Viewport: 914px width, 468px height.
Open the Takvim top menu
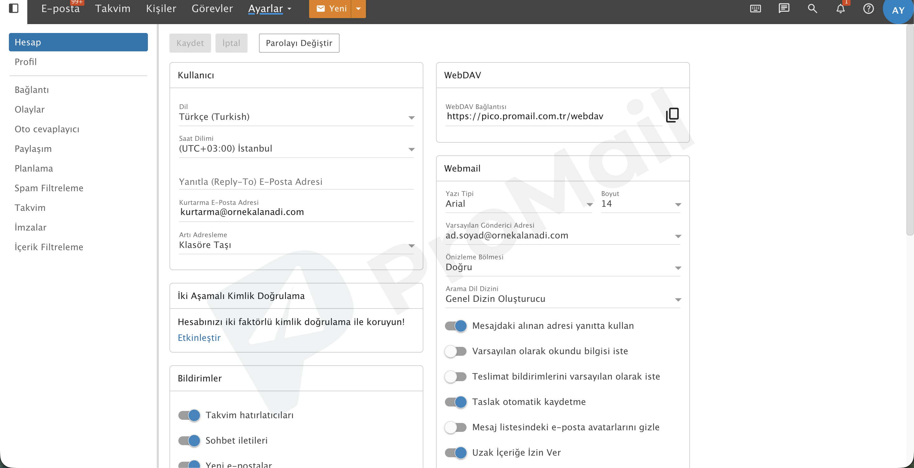pyautogui.click(x=112, y=9)
